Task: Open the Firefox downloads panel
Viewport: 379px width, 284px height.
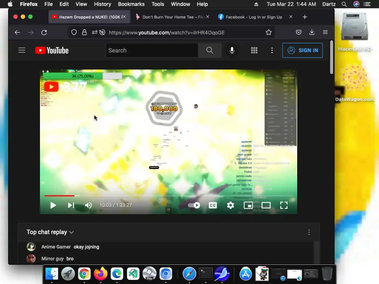Action: coord(312,33)
